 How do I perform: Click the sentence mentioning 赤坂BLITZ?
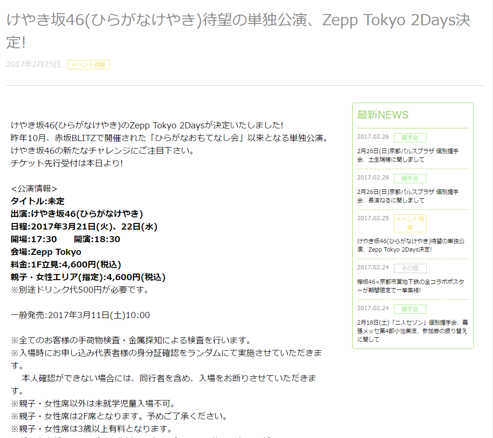point(170,138)
